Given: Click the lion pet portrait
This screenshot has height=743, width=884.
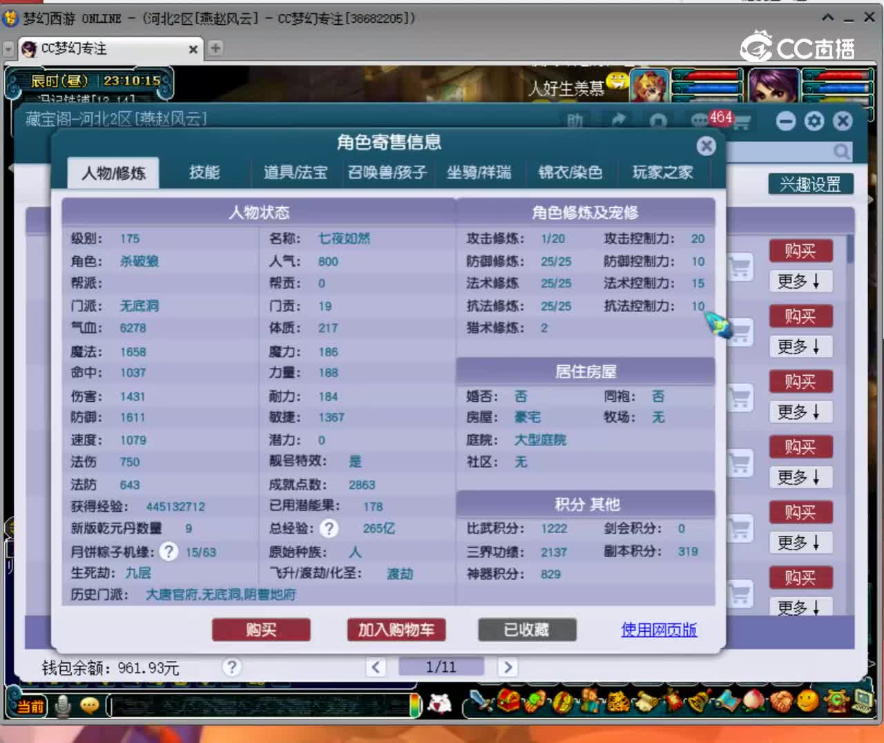Looking at the screenshot, I should 648,88.
